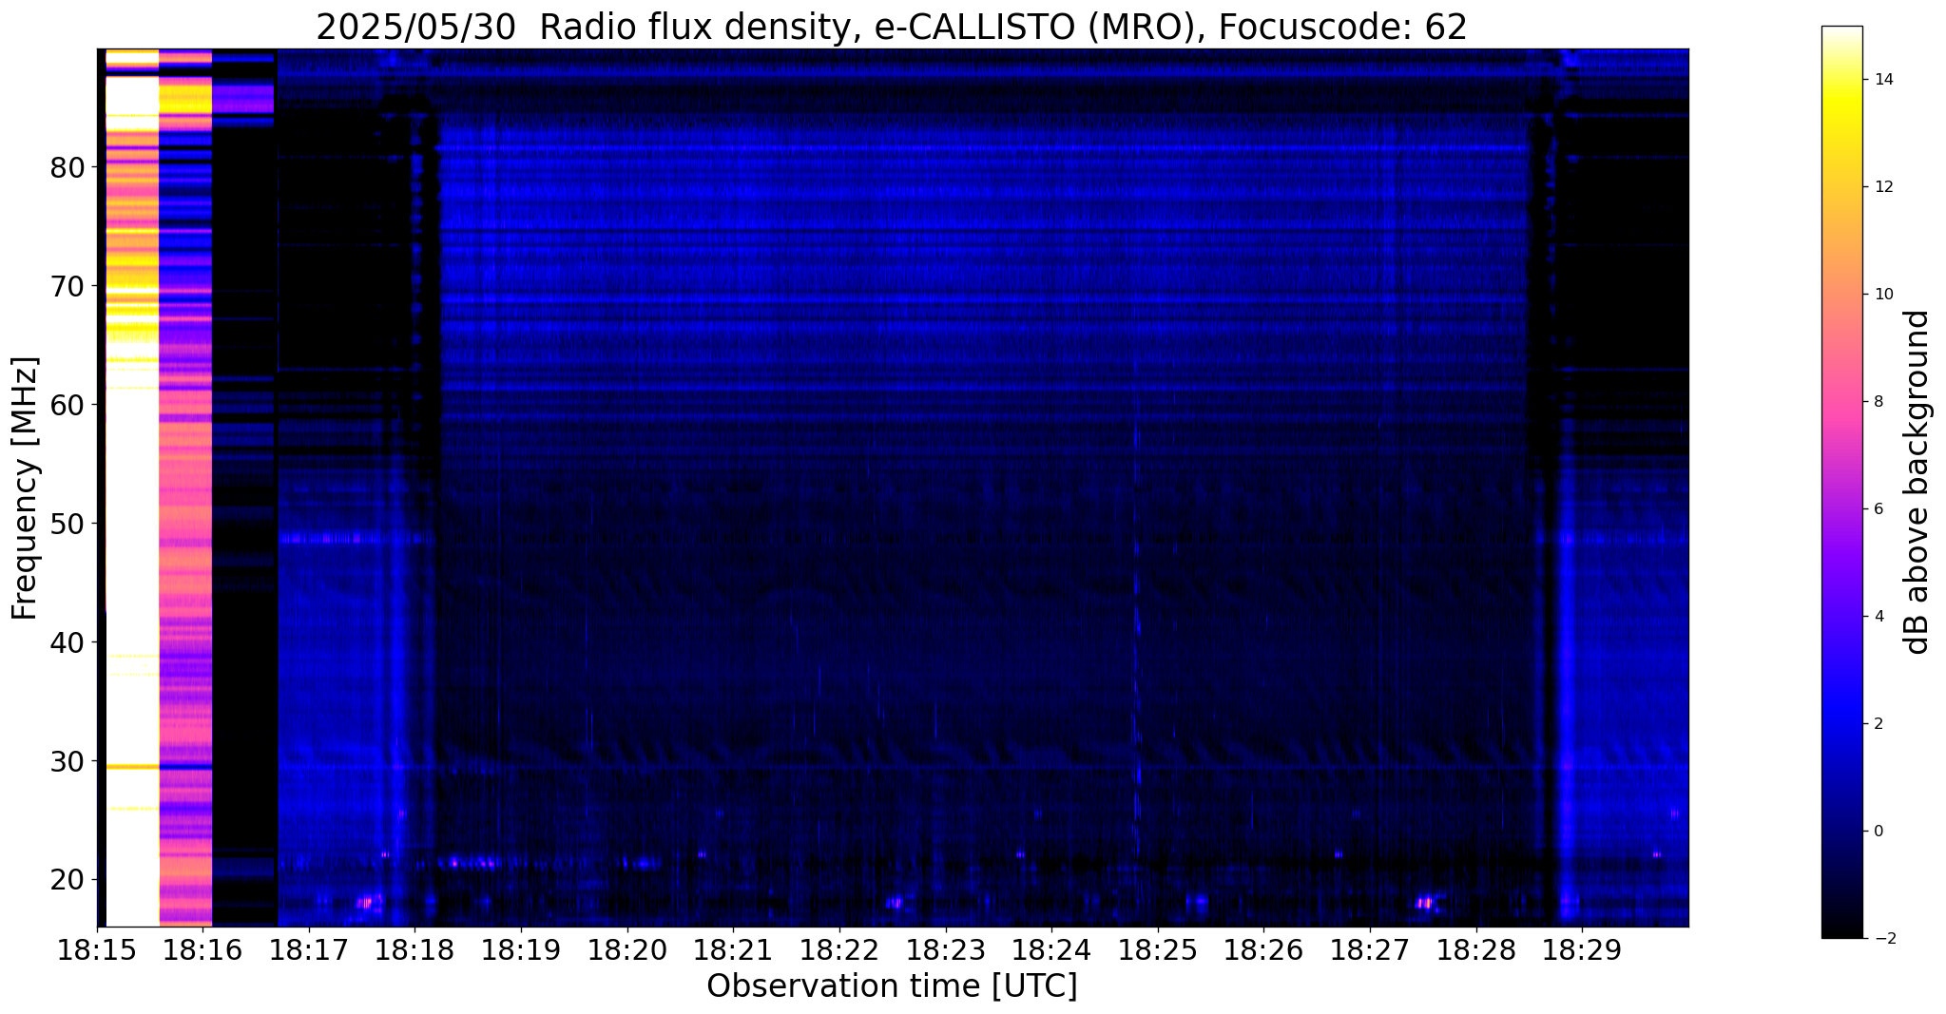Click the 18:21 time tick label
The width and height of the screenshot is (1946, 1014).
click(734, 951)
